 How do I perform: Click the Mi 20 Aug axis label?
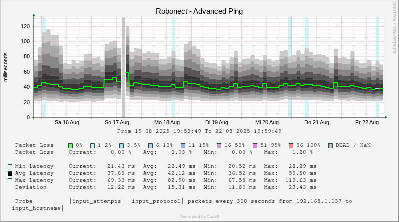[267, 122]
